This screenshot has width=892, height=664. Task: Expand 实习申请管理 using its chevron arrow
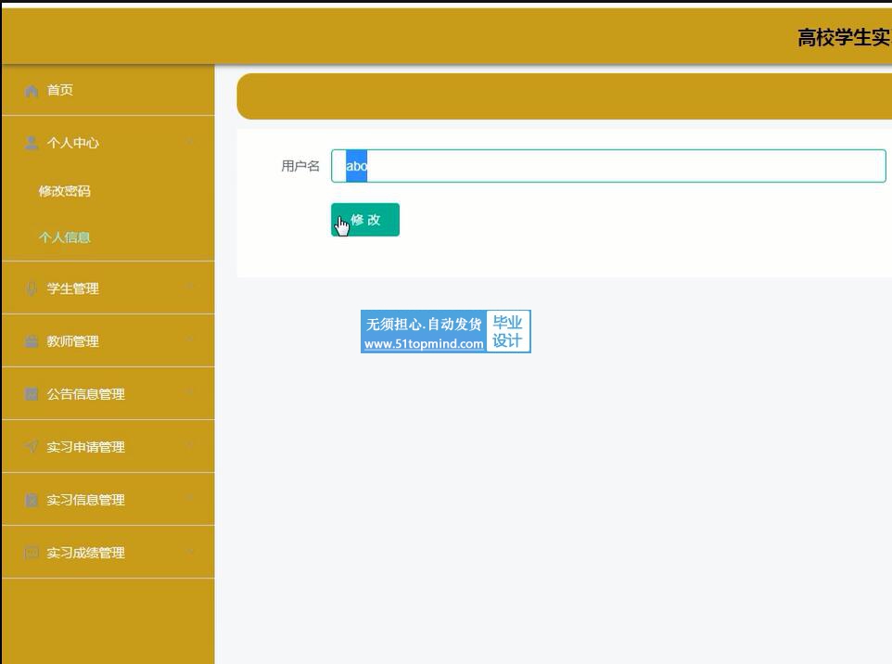point(190,447)
